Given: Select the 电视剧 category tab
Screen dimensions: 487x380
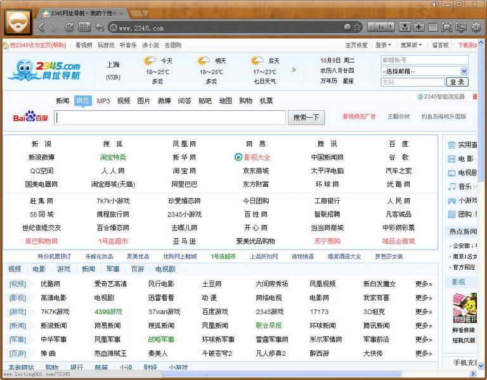Looking at the screenshot, I should (166, 269).
